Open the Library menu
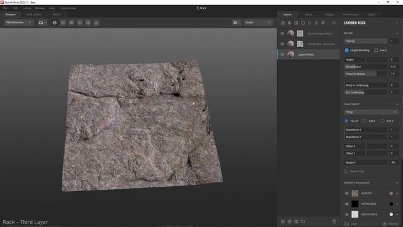 click(x=27, y=8)
